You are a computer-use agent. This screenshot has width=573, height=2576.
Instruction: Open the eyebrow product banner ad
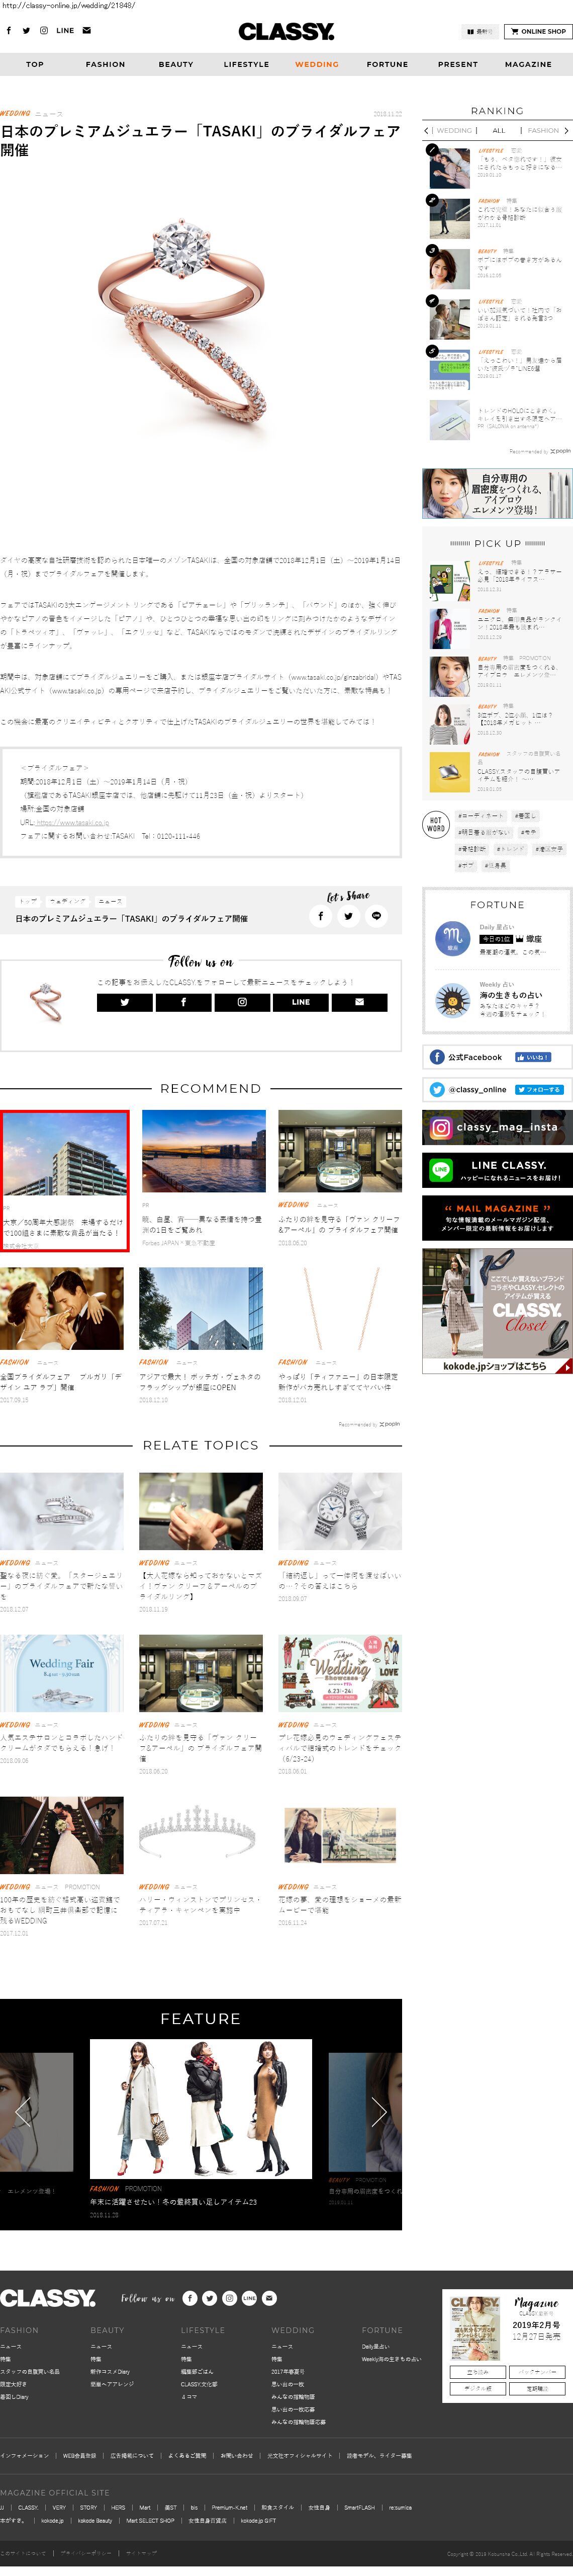497,494
